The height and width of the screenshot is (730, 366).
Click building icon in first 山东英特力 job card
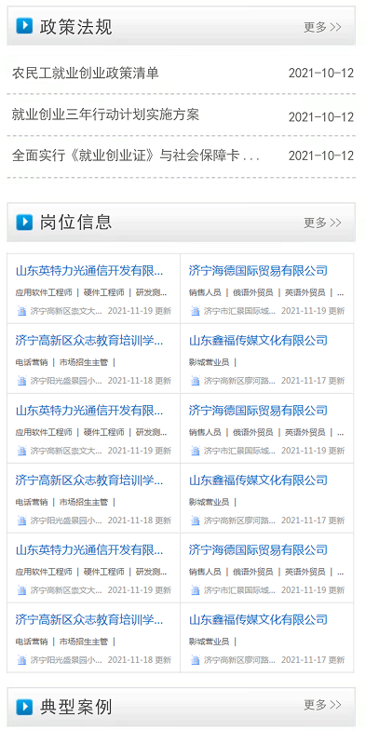tap(22, 311)
